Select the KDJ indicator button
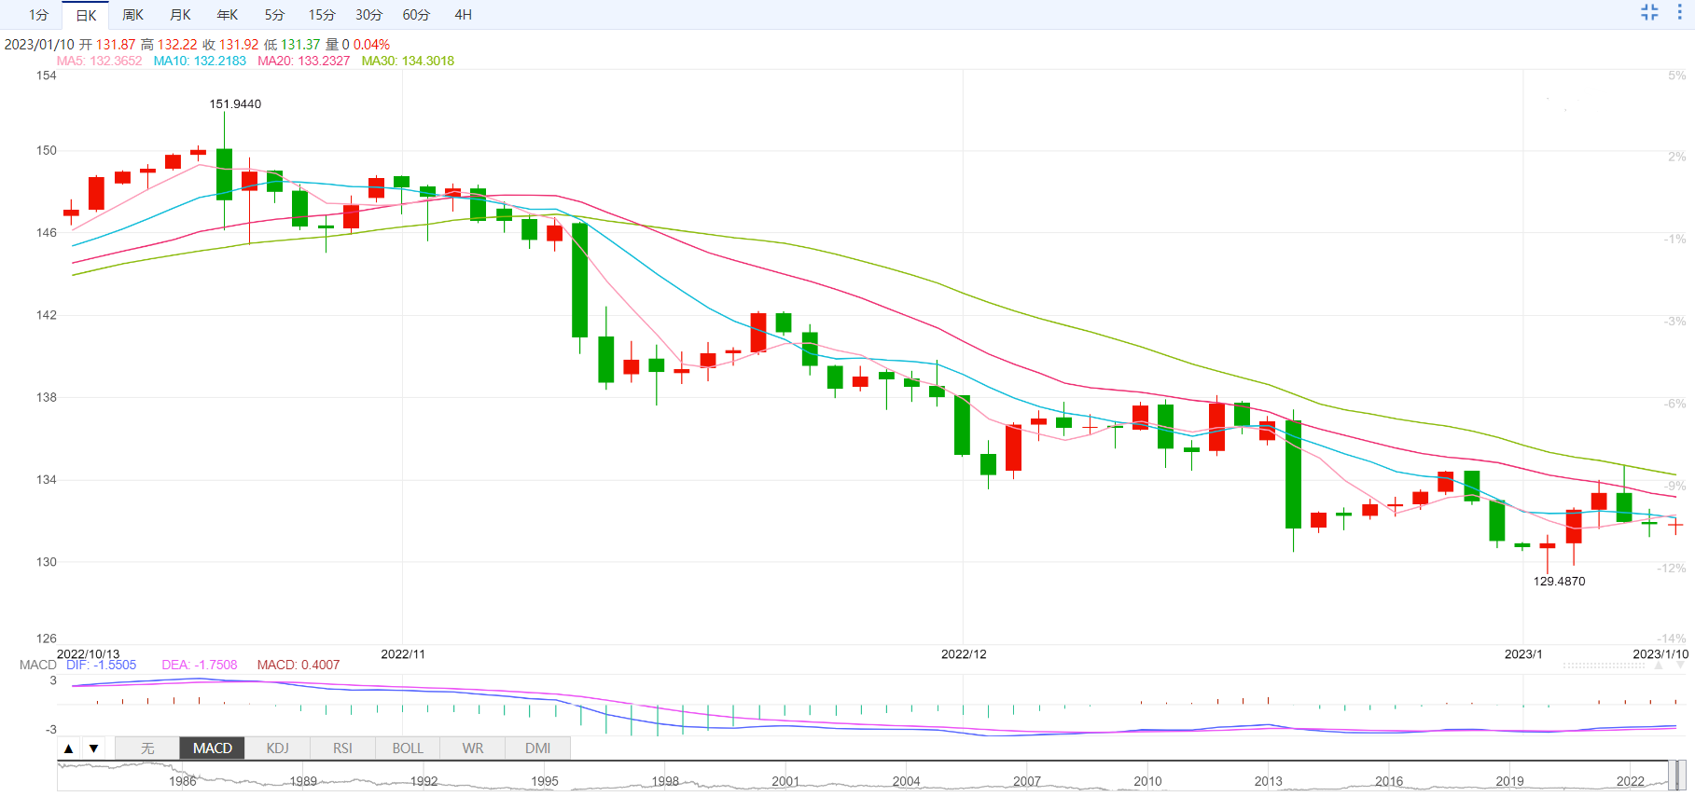The height and width of the screenshot is (810, 1695). (277, 748)
